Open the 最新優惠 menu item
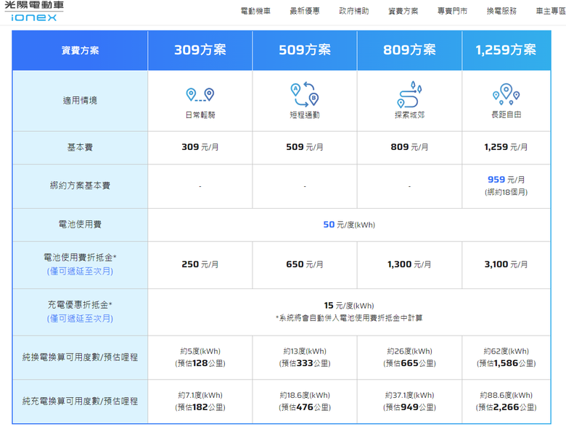The image size is (566, 429). tap(305, 11)
